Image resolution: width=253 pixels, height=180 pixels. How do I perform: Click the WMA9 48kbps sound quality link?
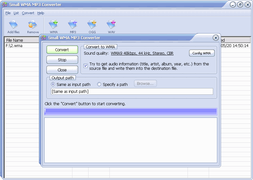(142, 53)
